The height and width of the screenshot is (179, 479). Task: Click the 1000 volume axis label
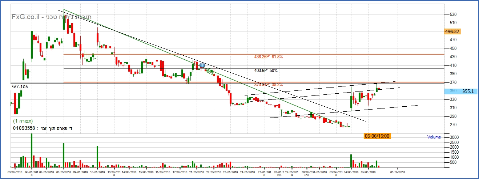pos(454,157)
